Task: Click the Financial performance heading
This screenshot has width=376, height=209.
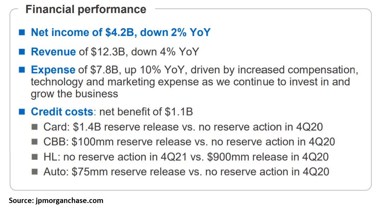Action: [x=86, y=10]
